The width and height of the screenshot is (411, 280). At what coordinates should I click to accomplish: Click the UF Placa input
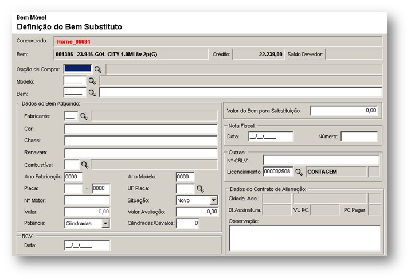coord(185,188)
